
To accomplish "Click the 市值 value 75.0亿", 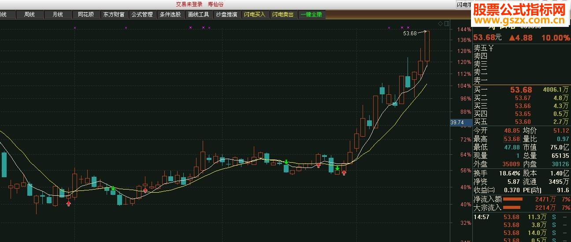I will coord(560,147).
